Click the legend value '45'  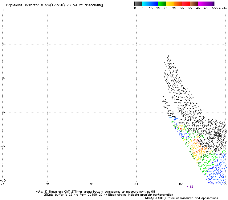click(x=206, y=8)
